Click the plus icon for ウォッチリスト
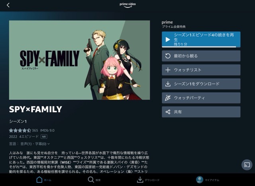Image resolution: width=255 pixels, height=186 pixels. coord(168,70)
